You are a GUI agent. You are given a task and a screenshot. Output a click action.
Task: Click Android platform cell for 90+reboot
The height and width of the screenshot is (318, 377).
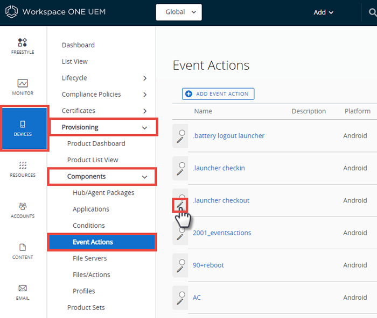click(x=355, y=265)
